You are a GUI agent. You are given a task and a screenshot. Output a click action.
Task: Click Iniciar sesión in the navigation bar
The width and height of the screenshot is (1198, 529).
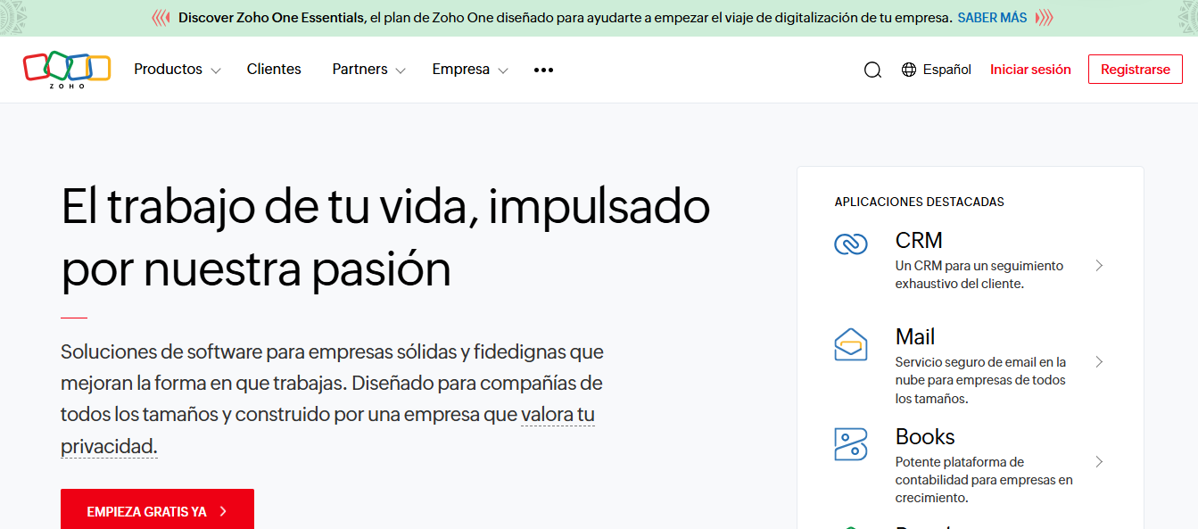click(1030, 69)
